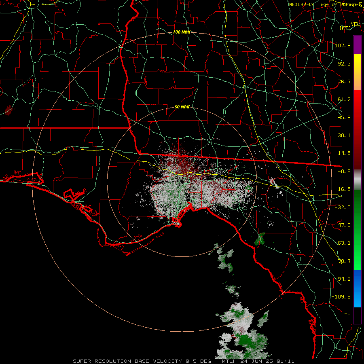Click the "100 NMI" range ring label

coord(182,32)
